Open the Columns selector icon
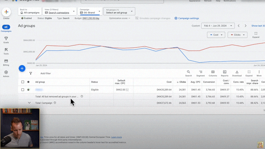 tap(213, 73)
